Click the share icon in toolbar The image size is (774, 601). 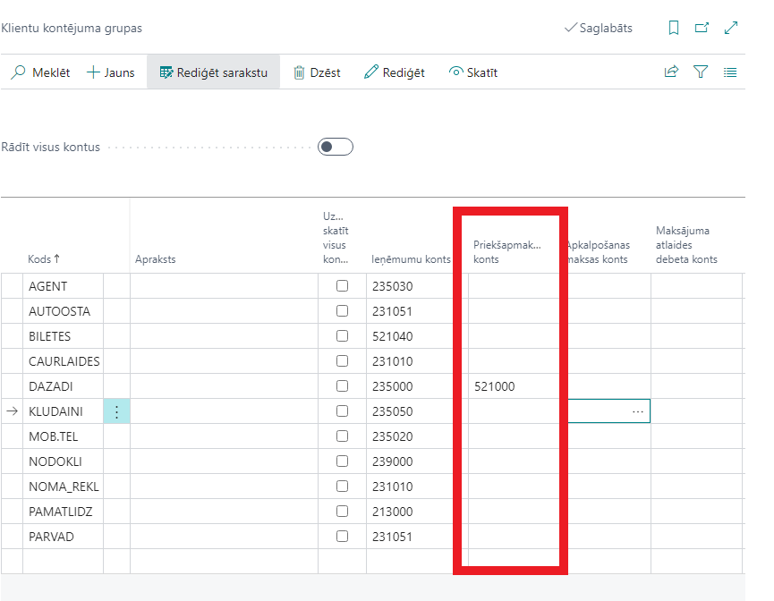[671, 72]
